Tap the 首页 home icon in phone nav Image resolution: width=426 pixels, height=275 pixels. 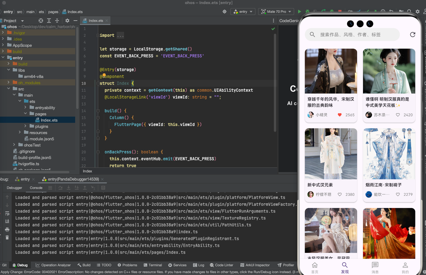pyautogui.click(x=315, y=265)
